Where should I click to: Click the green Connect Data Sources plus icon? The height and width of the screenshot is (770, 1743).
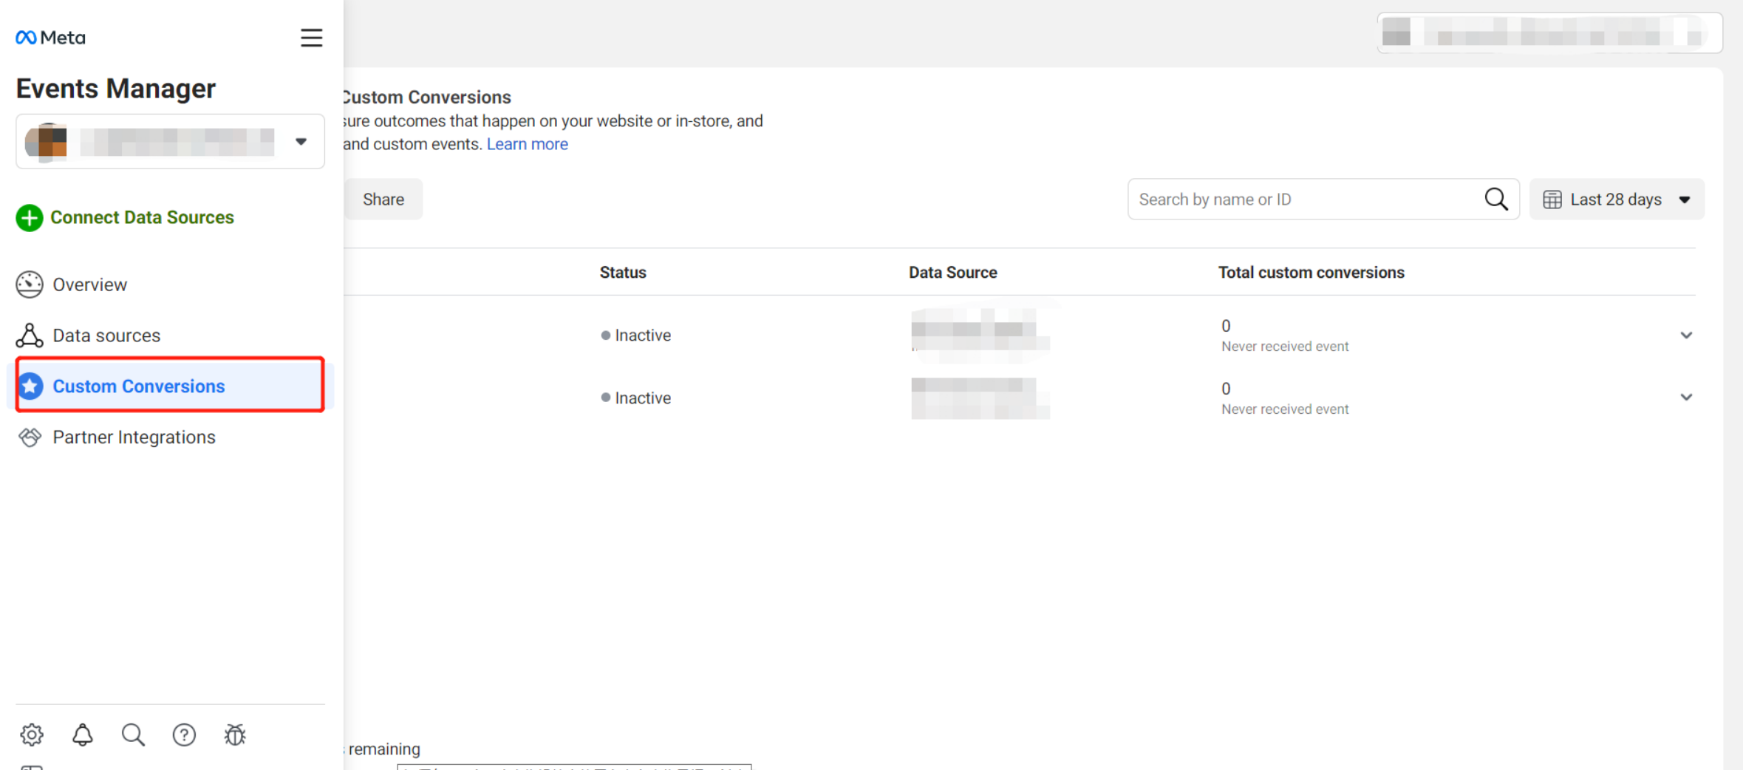tap(30, 217)
